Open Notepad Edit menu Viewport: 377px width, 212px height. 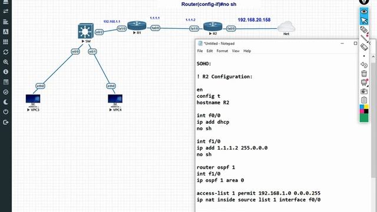coord(210,51)
